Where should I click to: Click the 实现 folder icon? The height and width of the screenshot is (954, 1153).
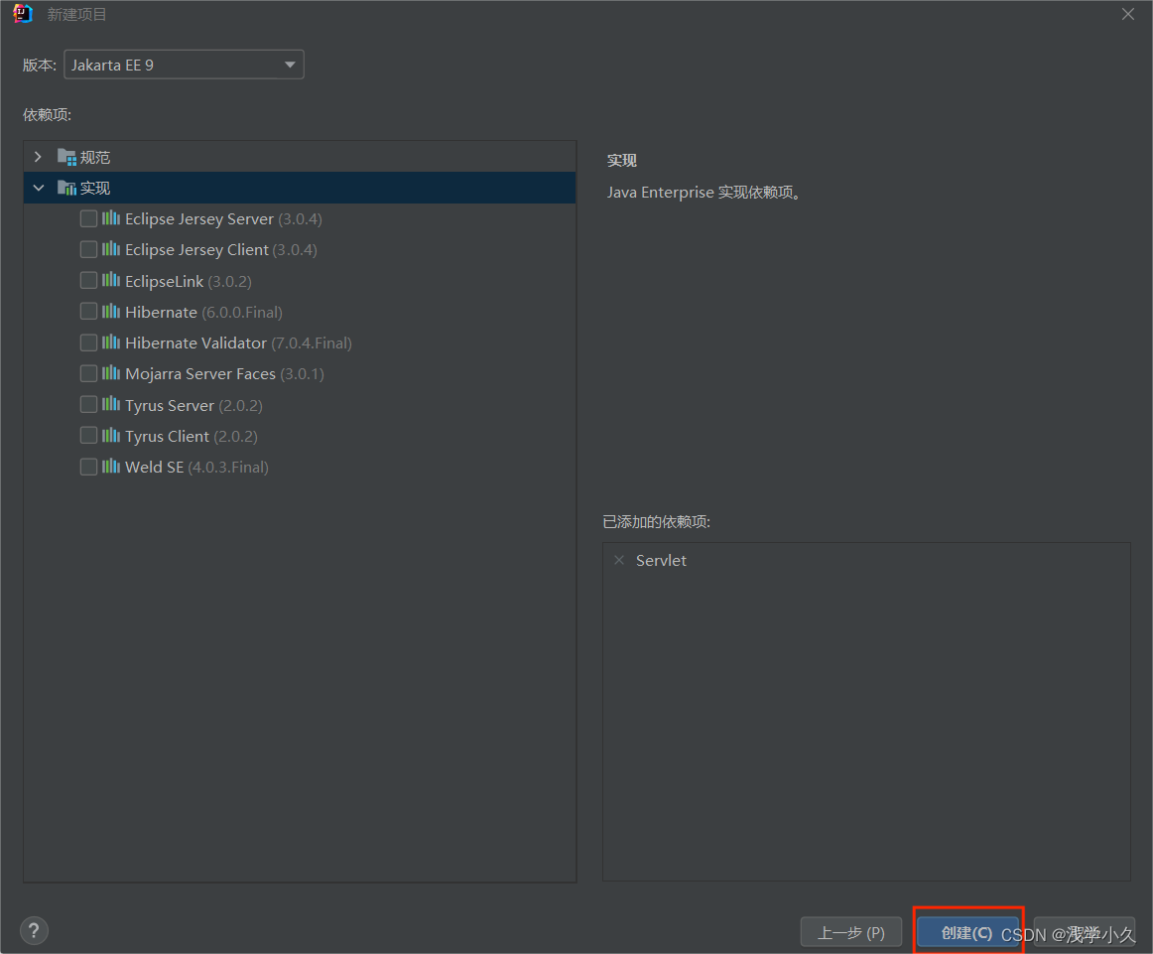66,188
